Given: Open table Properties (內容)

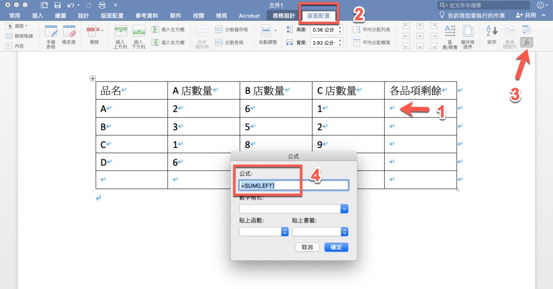Looking at the screenshot, I should pos(15,46).
